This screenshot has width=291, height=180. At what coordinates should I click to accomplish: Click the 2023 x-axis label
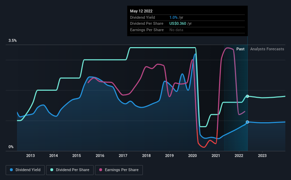click(x=262, y=156)
